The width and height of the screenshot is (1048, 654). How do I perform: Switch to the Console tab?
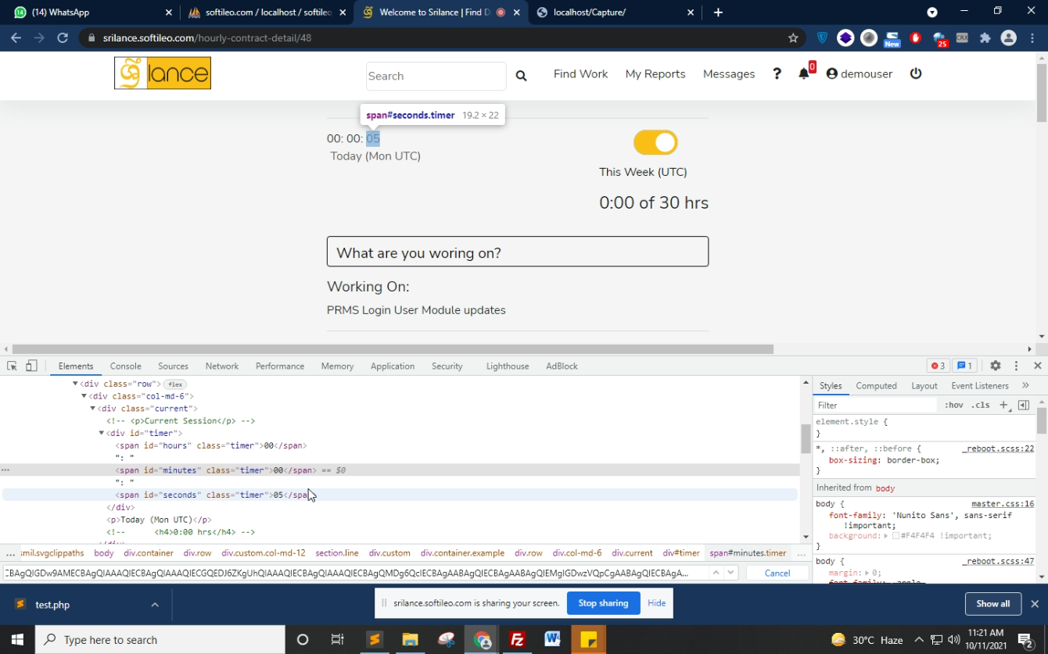pos(125,366)
